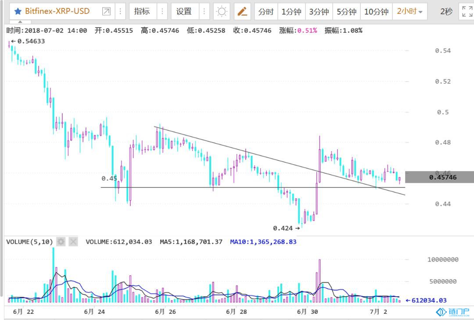474x320 pixels.
Task: Collapse the toolbar using the small up triangle
Action: [20, 22]
